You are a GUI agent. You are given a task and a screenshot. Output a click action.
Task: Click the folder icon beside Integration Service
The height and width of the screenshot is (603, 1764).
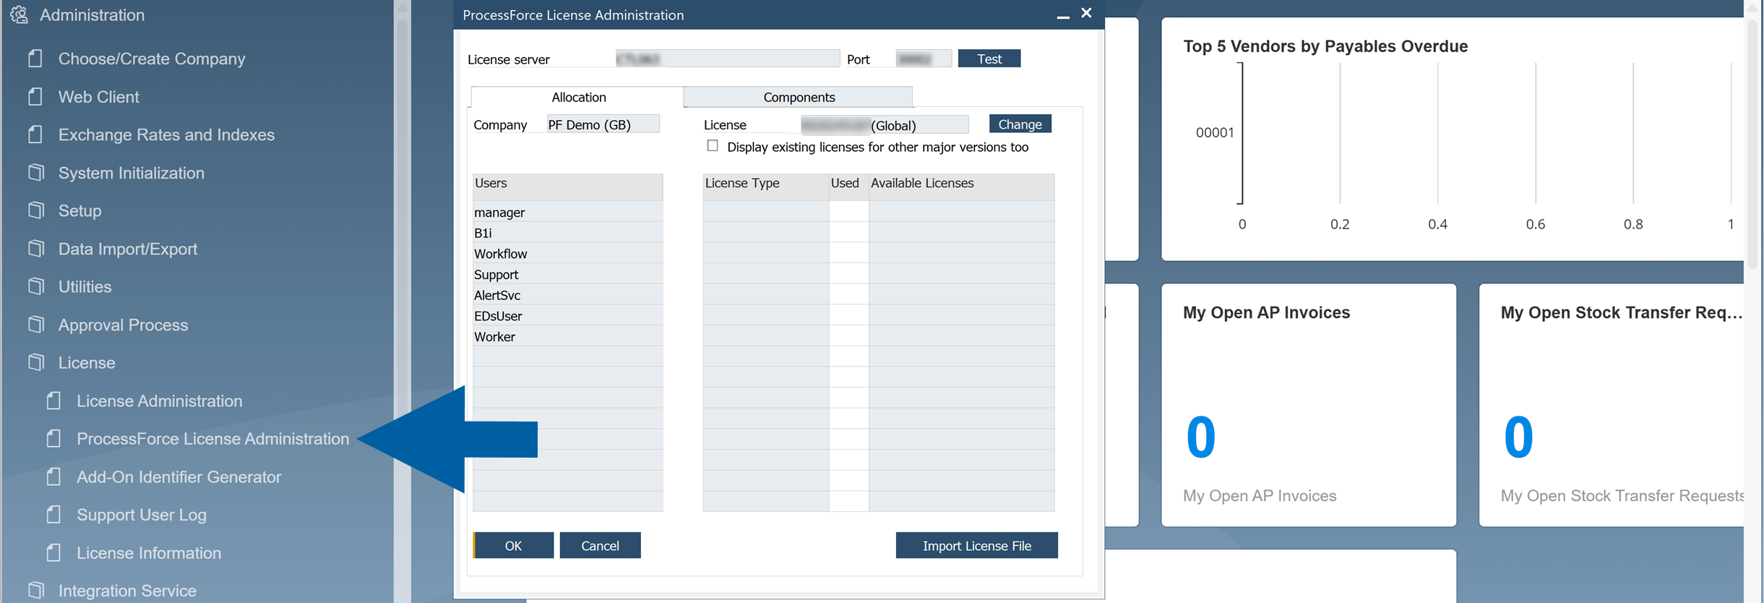tap(35, 590)
